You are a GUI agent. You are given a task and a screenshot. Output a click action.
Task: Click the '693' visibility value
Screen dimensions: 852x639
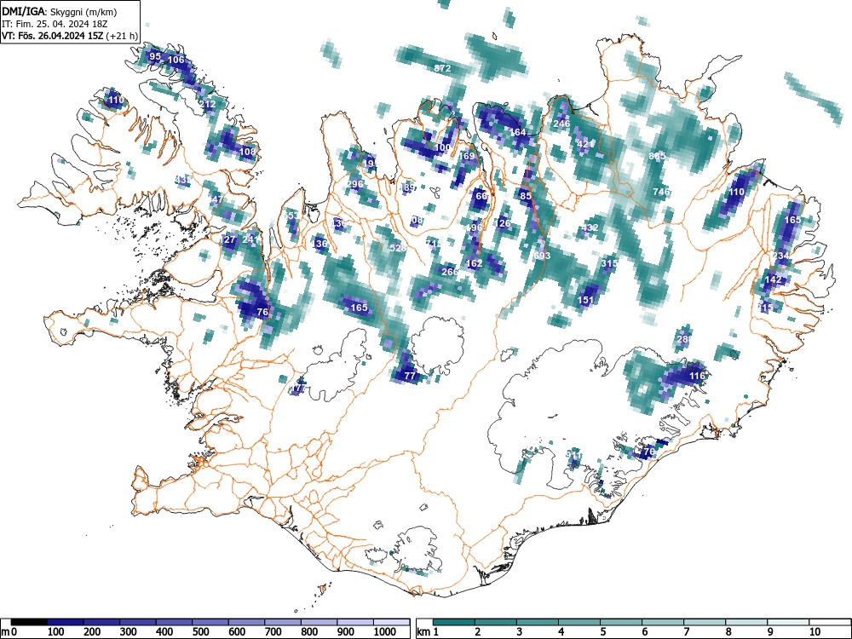click(x=542, y=256)
